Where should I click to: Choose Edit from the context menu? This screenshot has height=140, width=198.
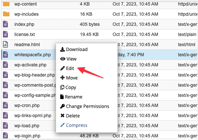coord(70,68)
